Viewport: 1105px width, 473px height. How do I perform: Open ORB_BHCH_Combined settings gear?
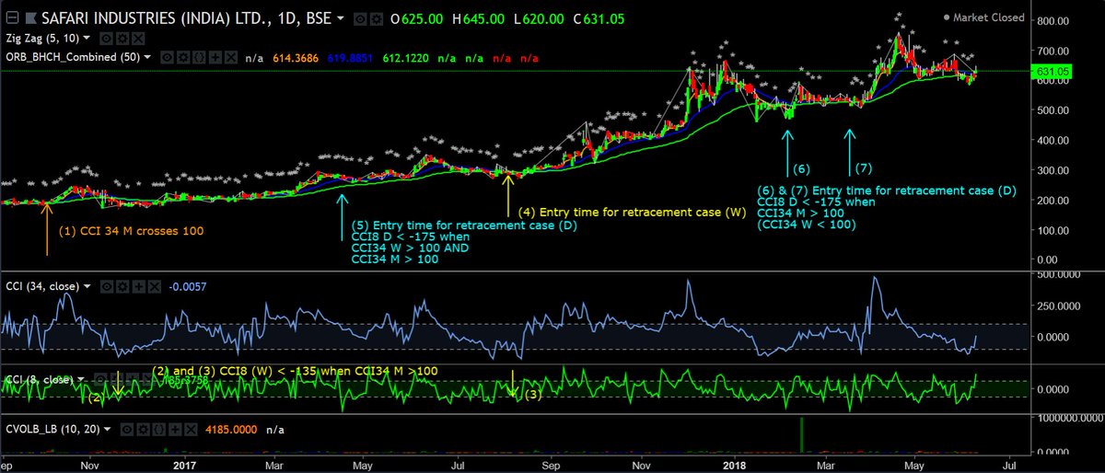[x=183, y=57]
